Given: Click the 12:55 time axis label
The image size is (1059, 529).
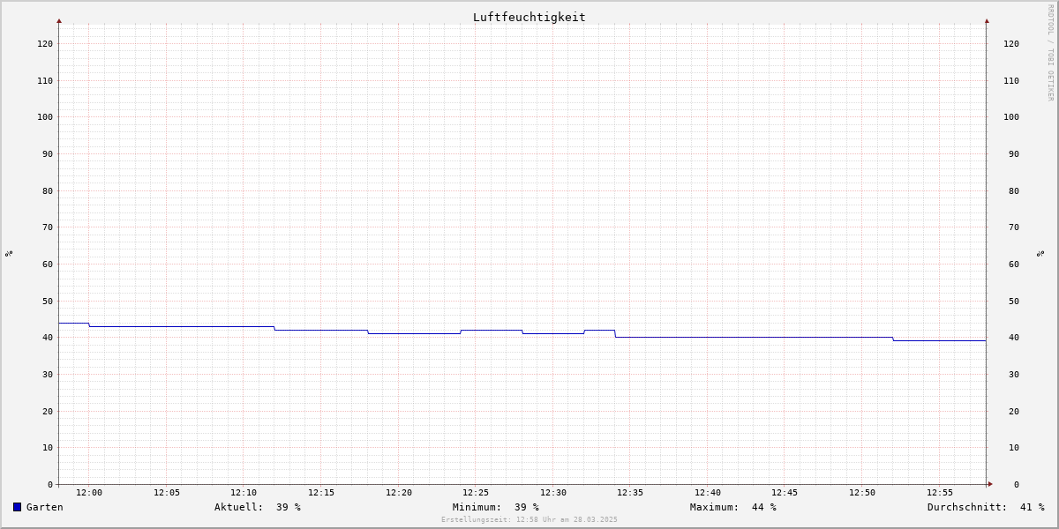Looking at the screenshot, I should coord(940,493).
